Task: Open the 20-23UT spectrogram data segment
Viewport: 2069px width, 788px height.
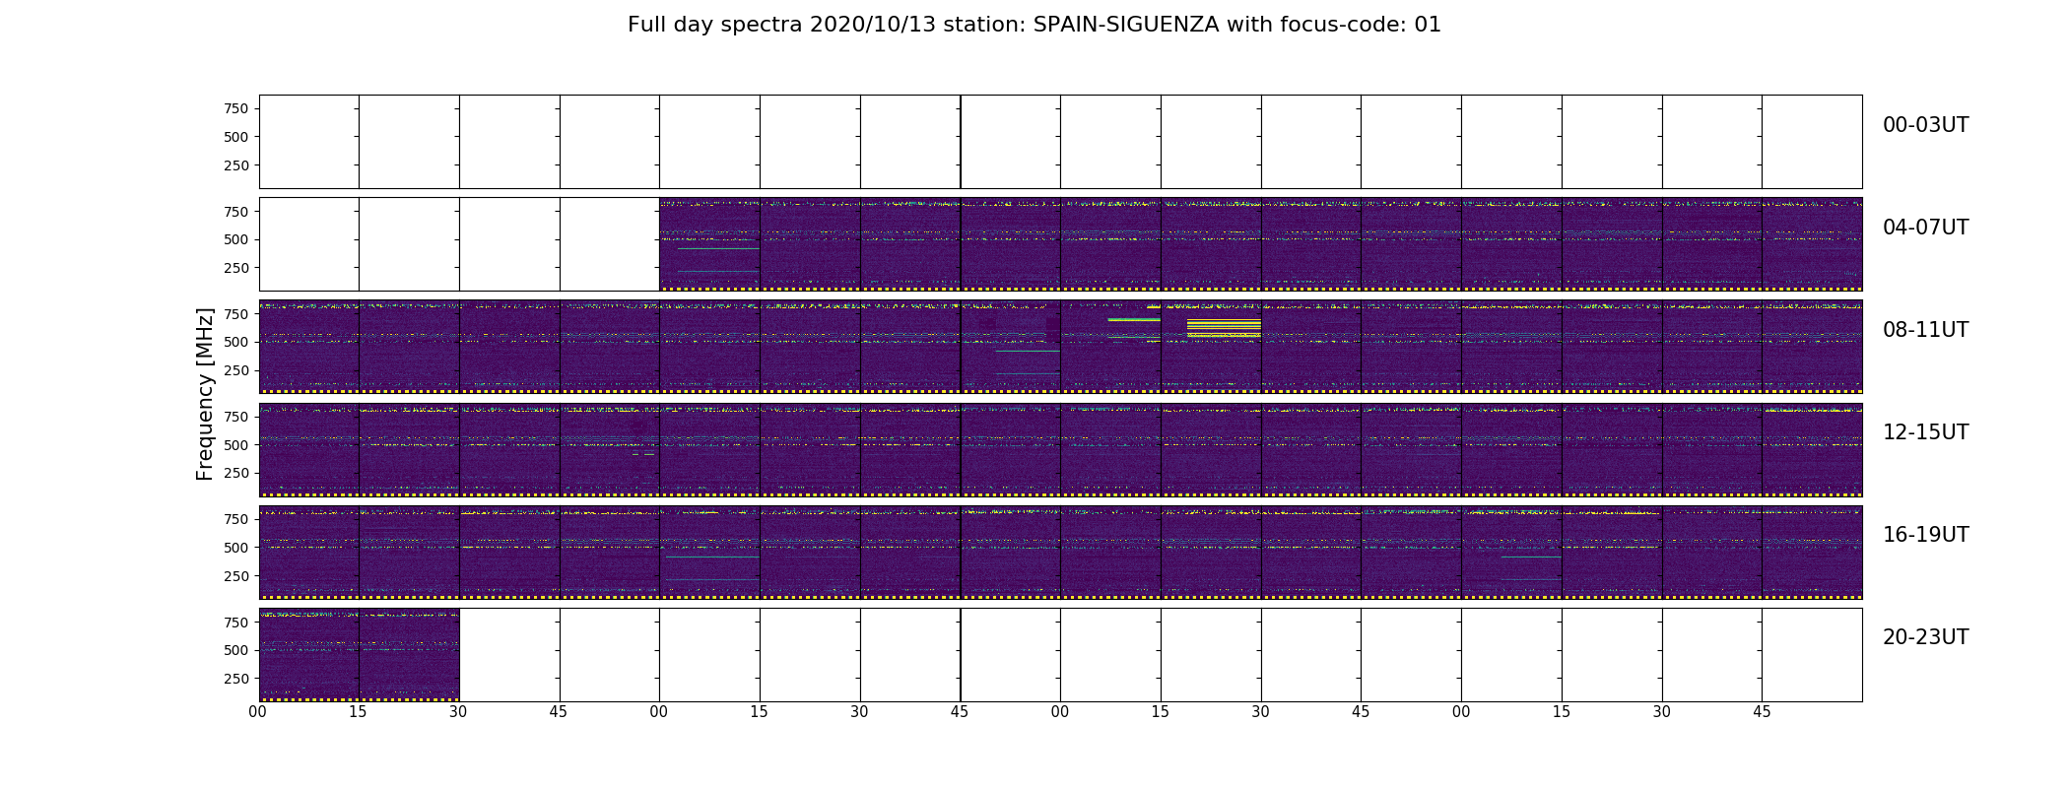Action: 359,655
